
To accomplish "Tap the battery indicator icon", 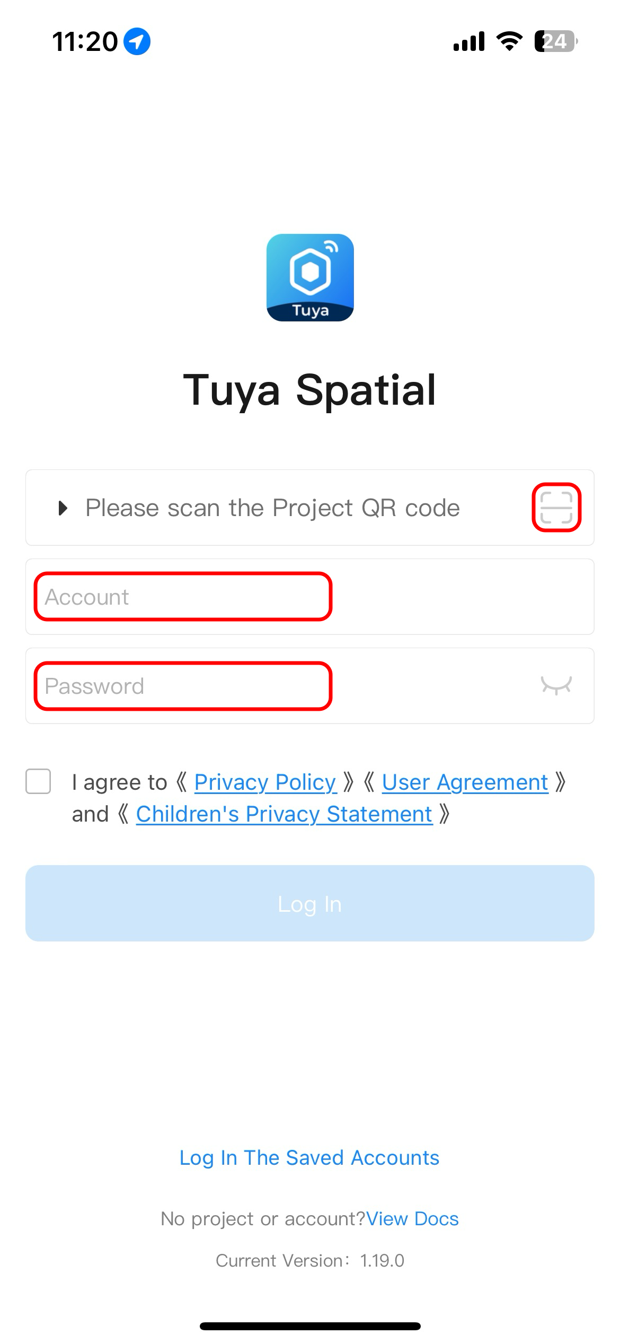I will [556, 41].
